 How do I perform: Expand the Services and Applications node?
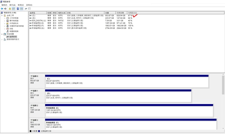tap(2, 39)
